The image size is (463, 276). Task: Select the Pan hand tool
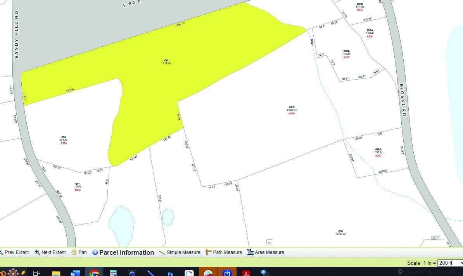click(79, 252)
